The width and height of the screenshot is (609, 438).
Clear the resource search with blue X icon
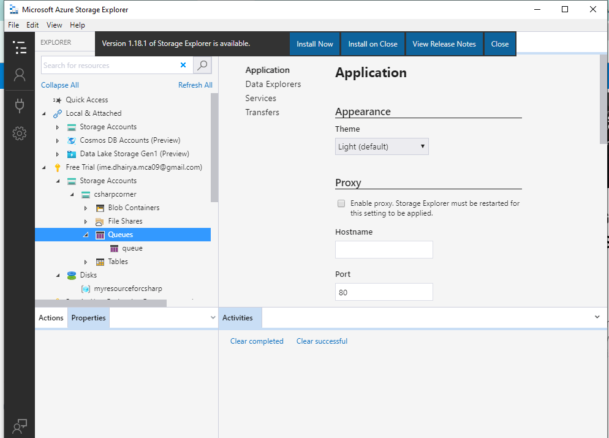click(183, 65)
